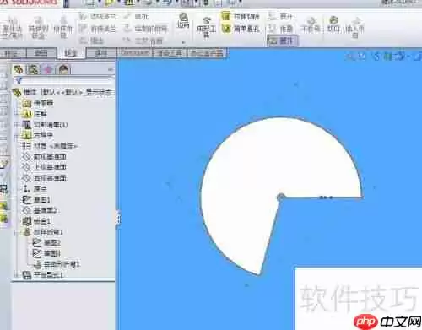Open the Corners tool (边角)

pos(183,21)
